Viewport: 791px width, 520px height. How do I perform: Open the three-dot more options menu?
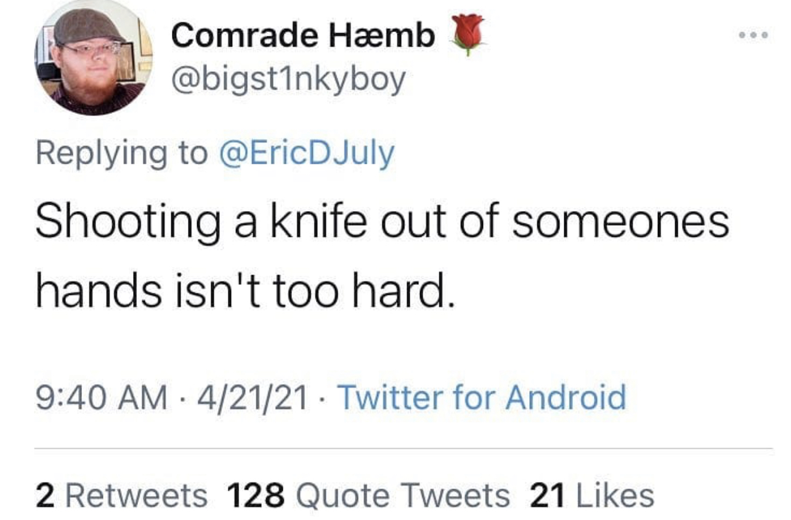tap(753, 35)
